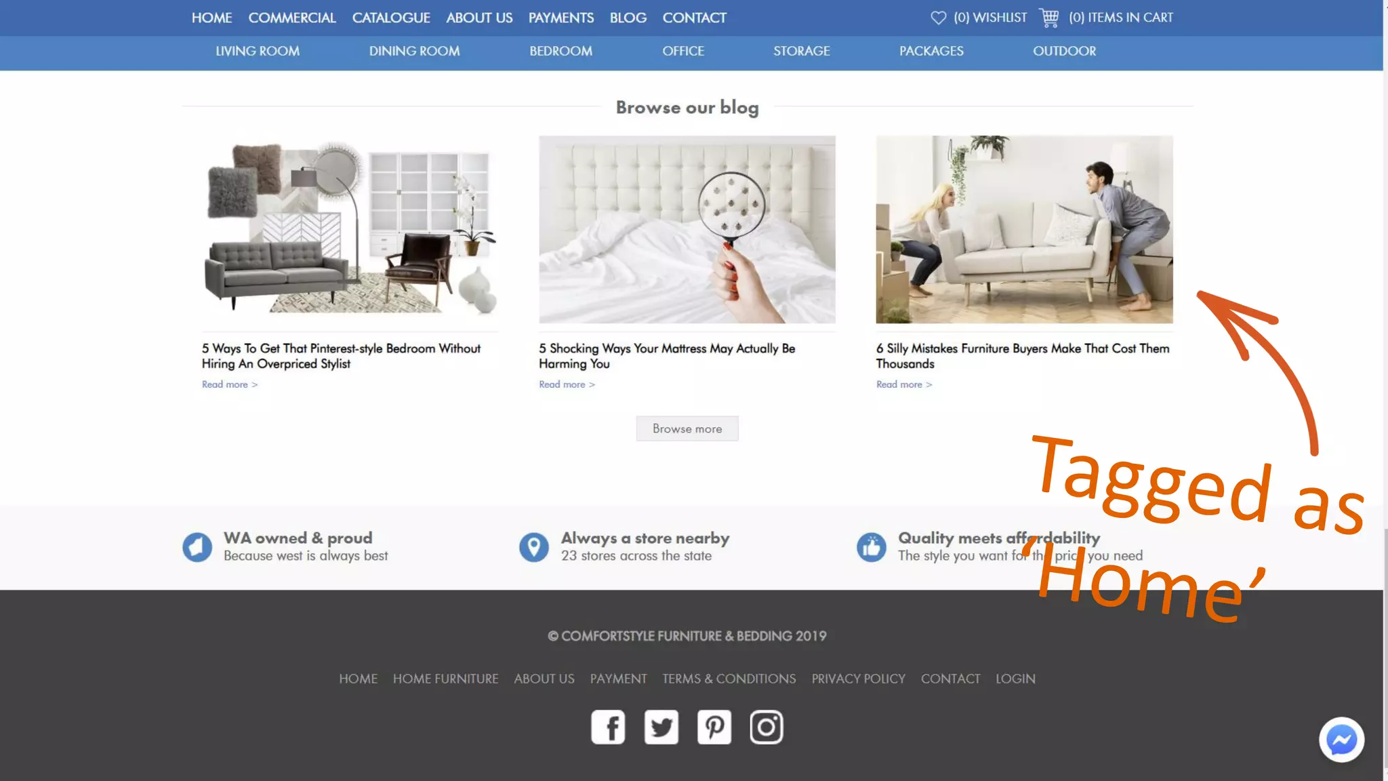Open the Outdoor category menu

1064,52
